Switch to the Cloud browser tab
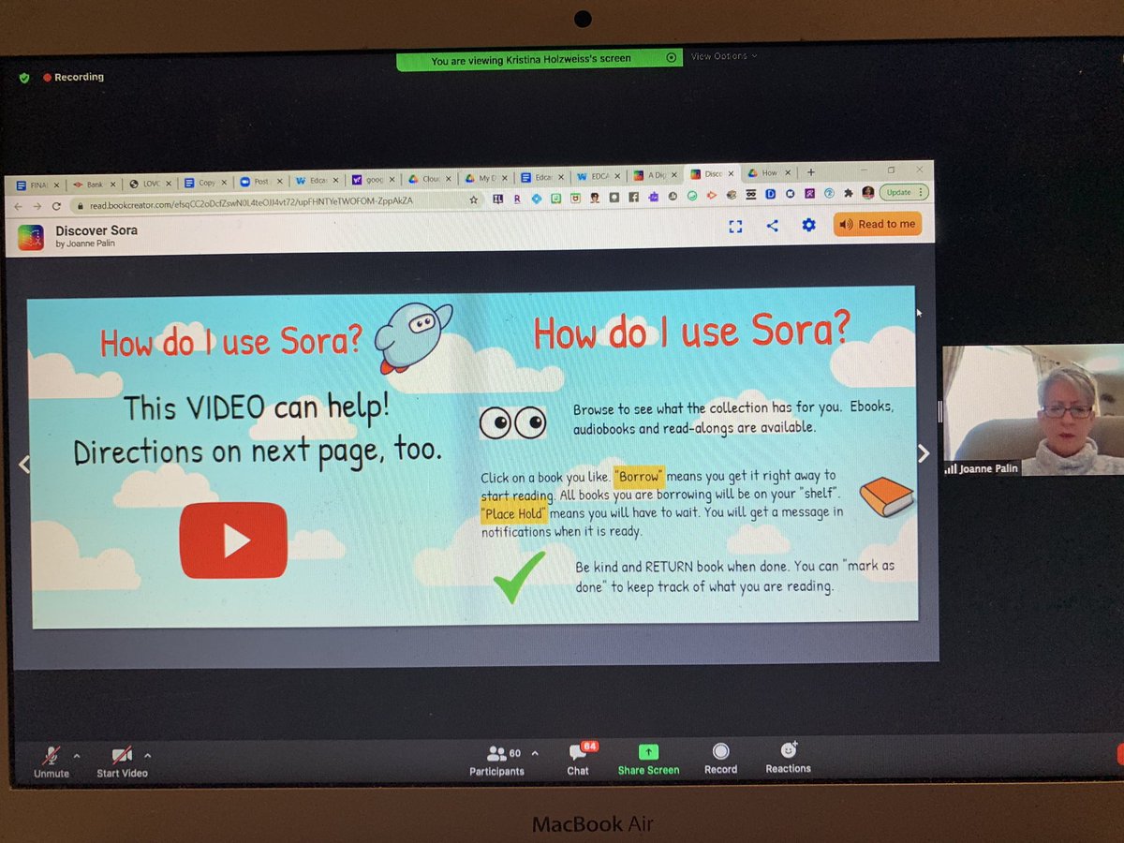 [430, 178]
